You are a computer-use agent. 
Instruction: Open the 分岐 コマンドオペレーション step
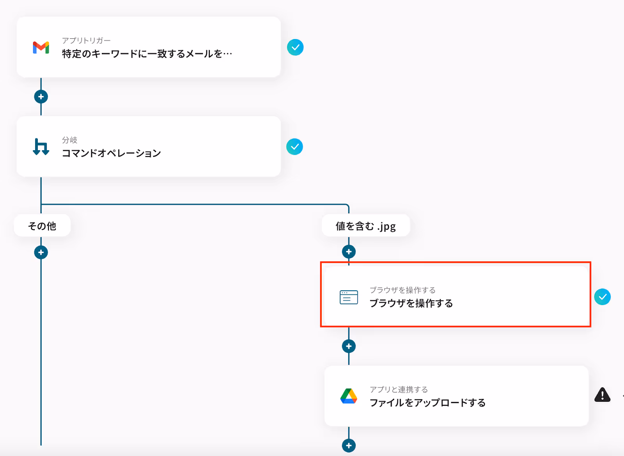pos(149,147)
